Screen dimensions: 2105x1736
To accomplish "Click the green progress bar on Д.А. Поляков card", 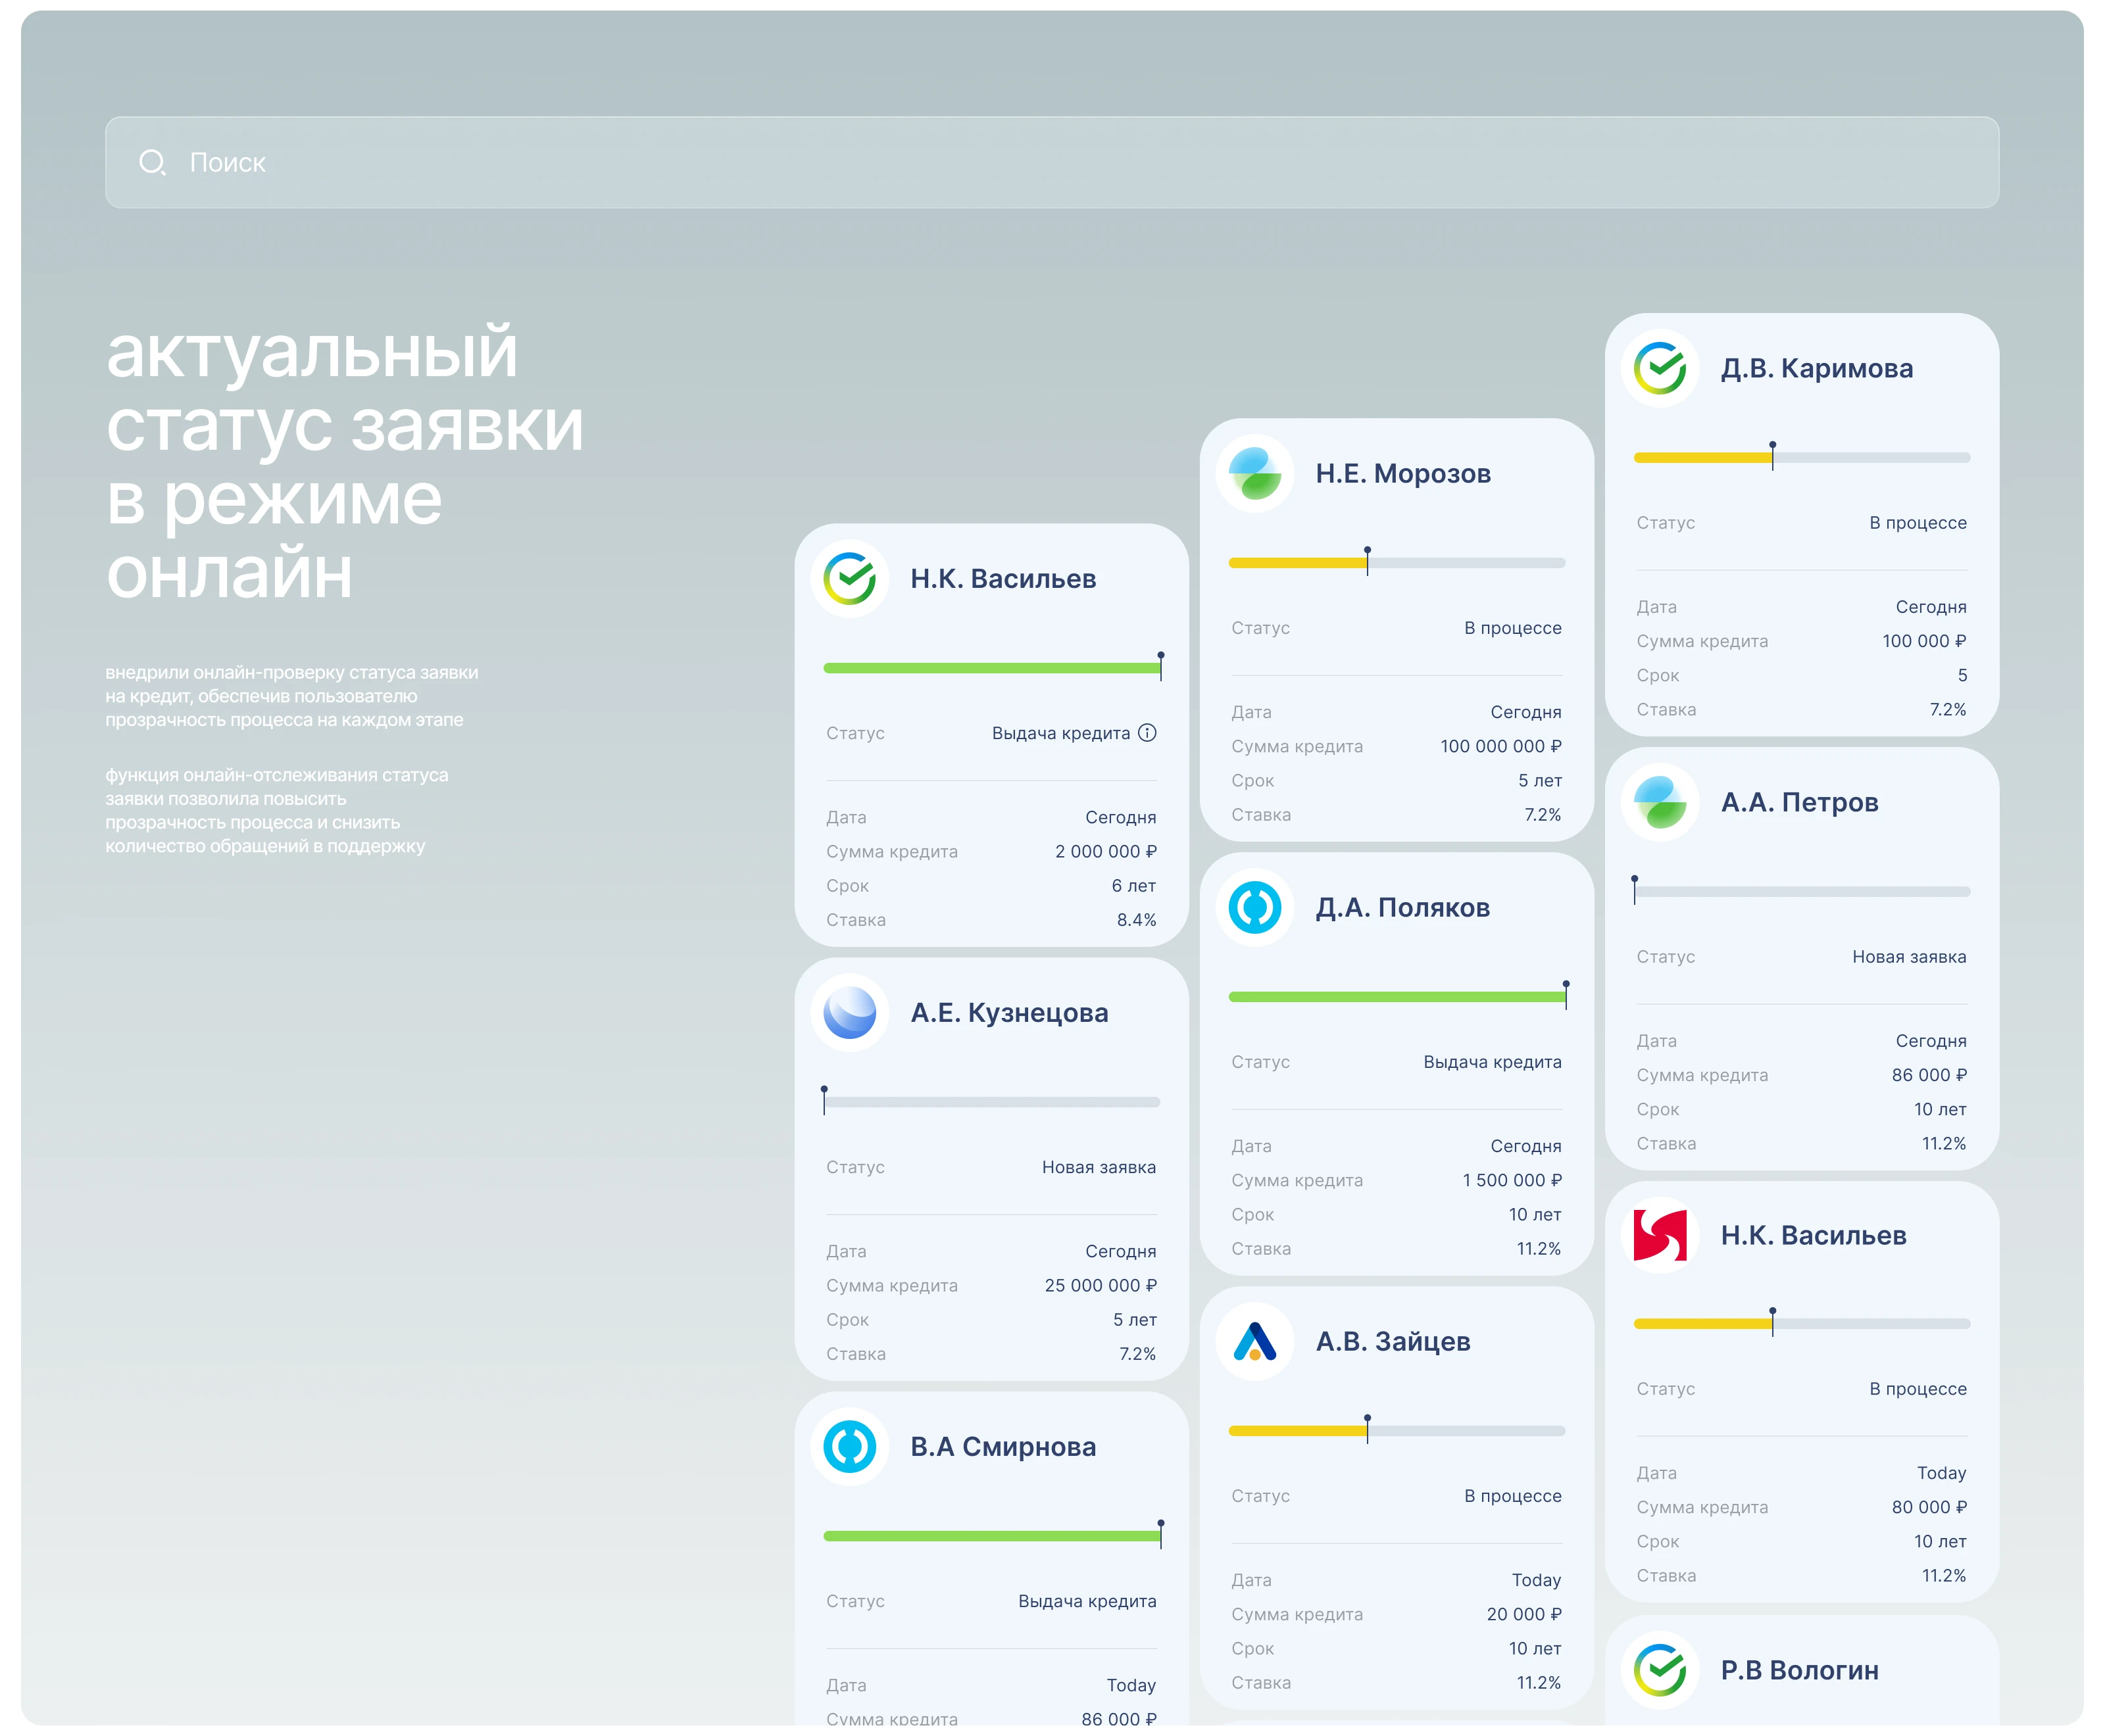I will pos(1397,996).
